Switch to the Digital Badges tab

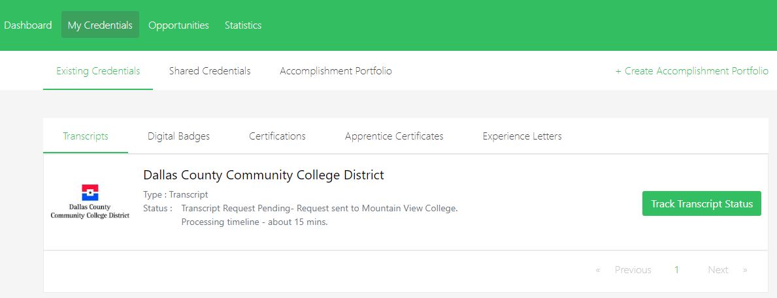click(x=178, y=136)
